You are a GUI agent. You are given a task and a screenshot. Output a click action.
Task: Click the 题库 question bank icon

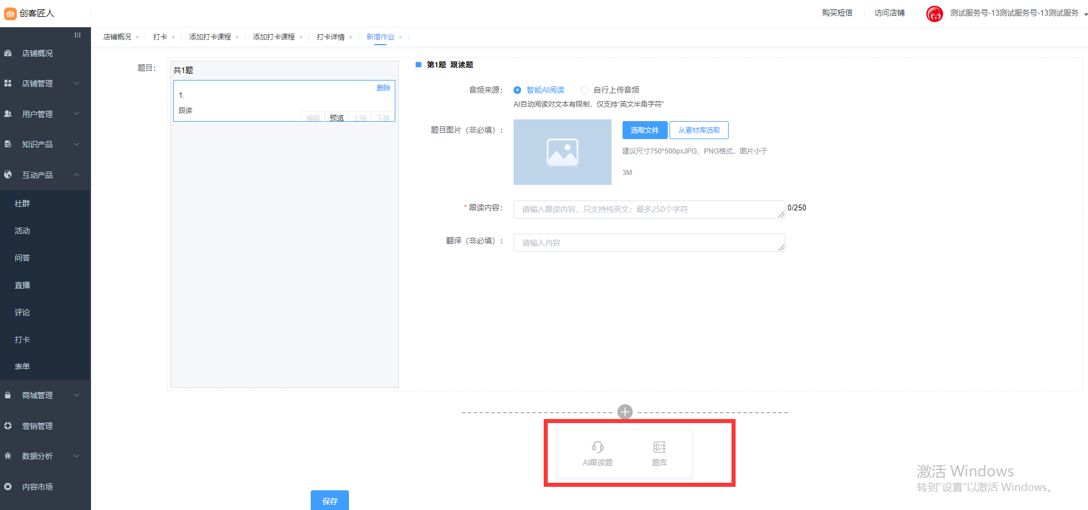(x=659, y=447)
